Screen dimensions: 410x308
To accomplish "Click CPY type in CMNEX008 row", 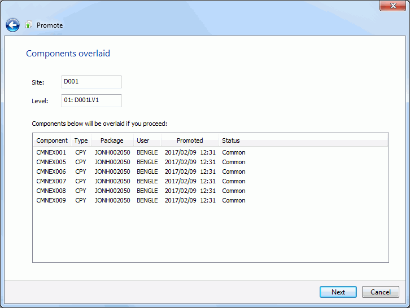I will [x=81, y=191].
